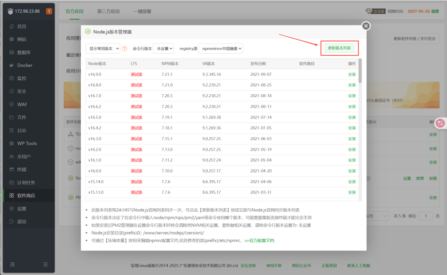Click 续费 renew link
447x275 pixels.
pos(435,12)
